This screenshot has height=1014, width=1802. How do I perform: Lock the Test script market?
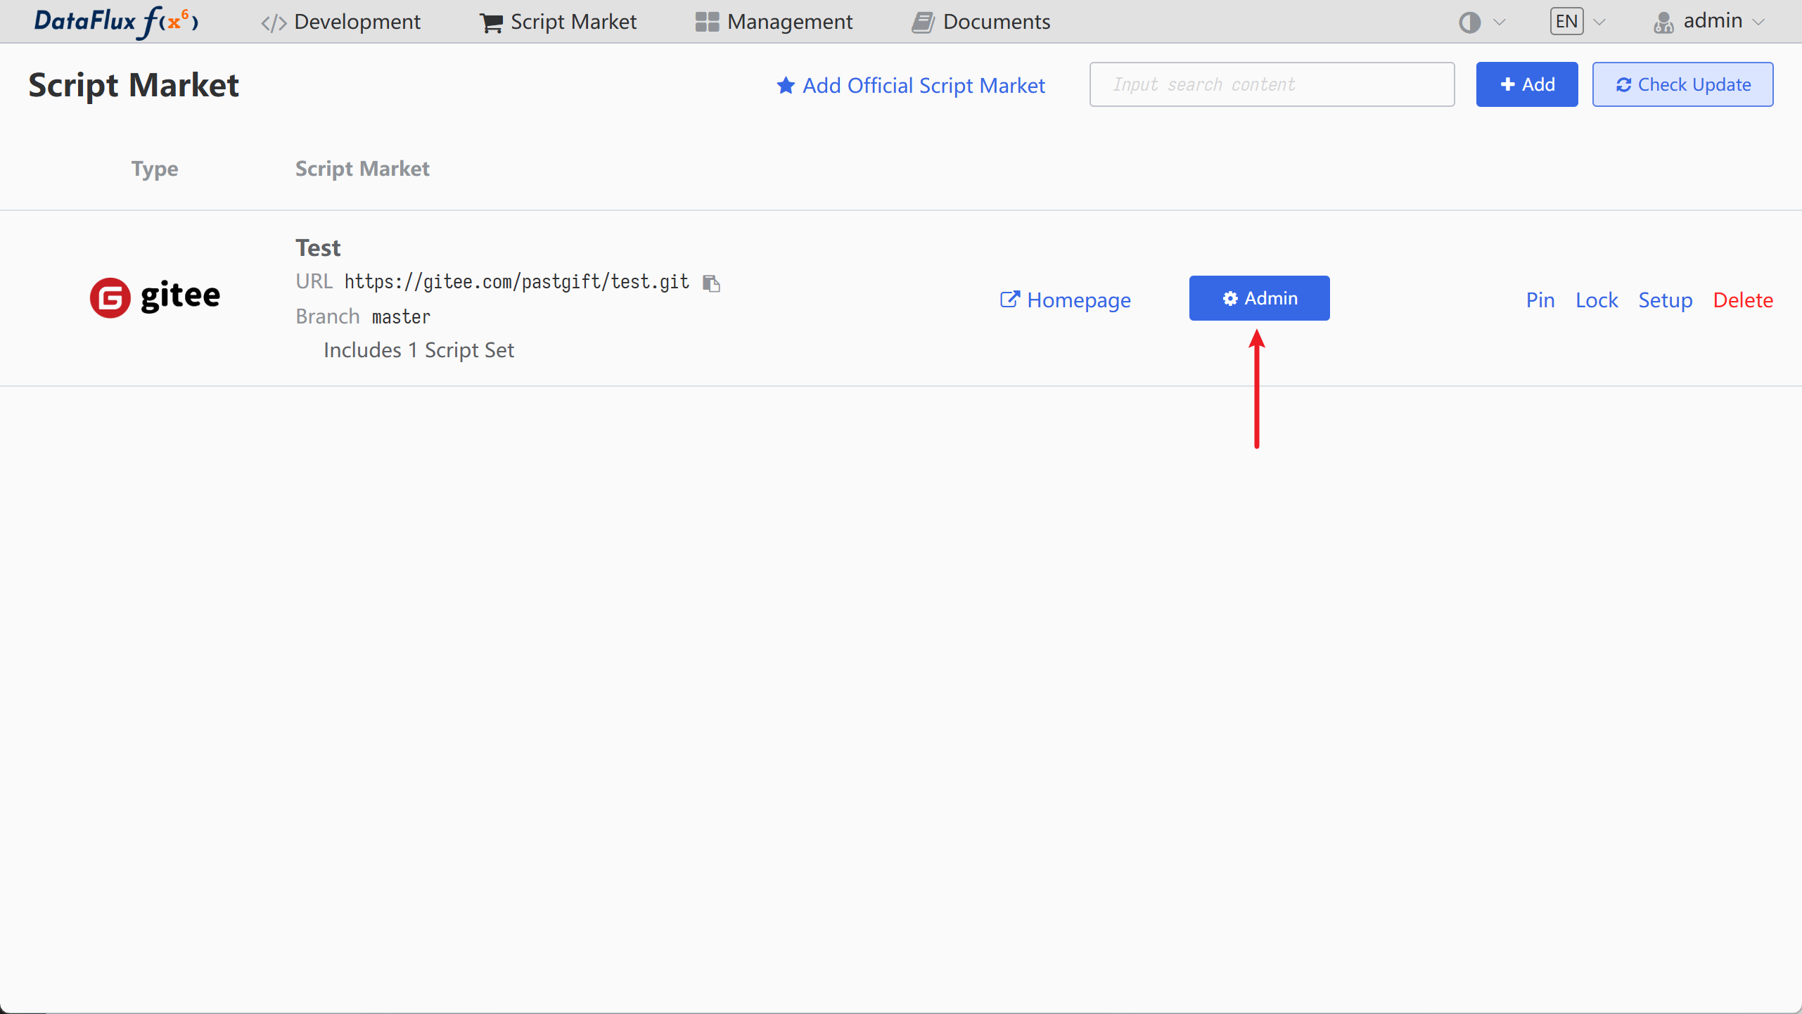click(1597, 300)
